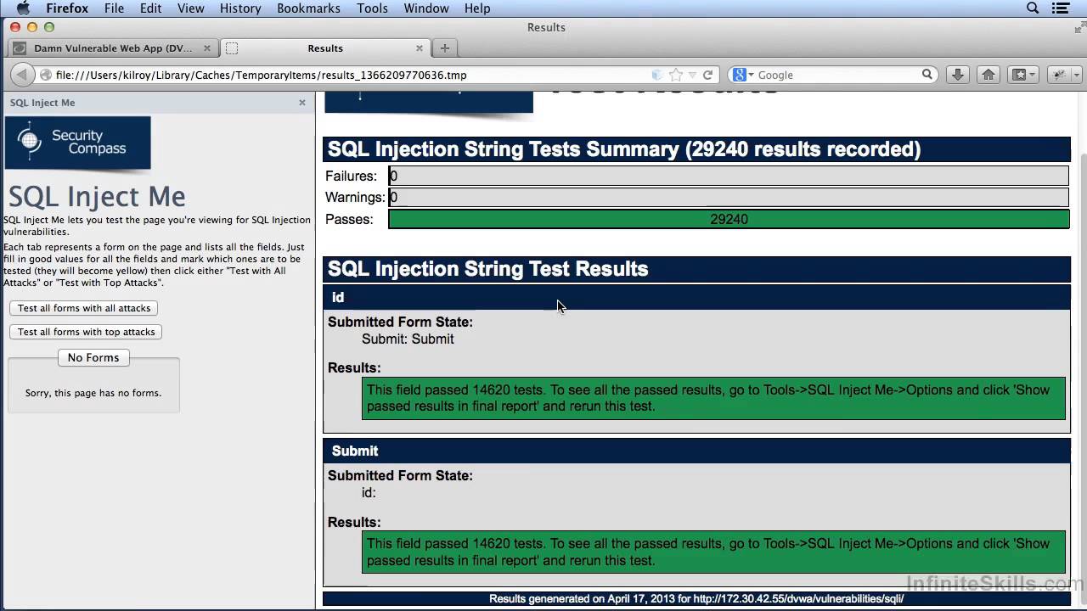Click the green Passes bar 29240

point(729,219)
